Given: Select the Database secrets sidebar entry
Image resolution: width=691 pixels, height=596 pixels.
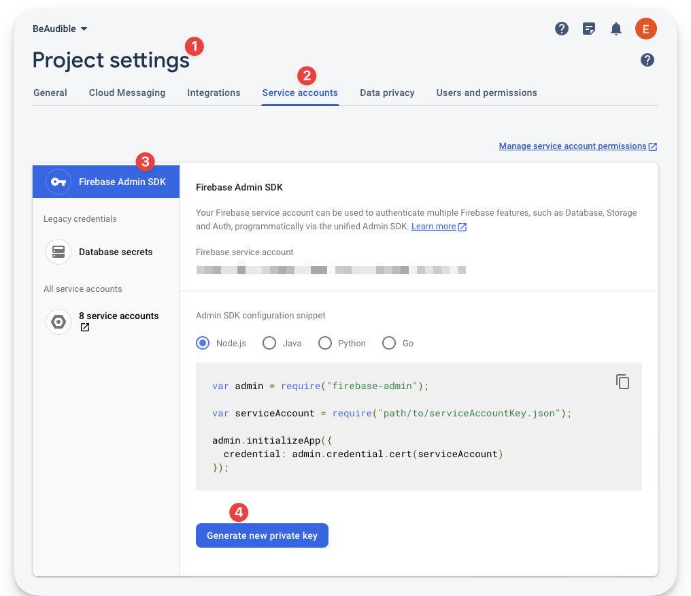Looking at the screenshot, I should pos(116,252).
